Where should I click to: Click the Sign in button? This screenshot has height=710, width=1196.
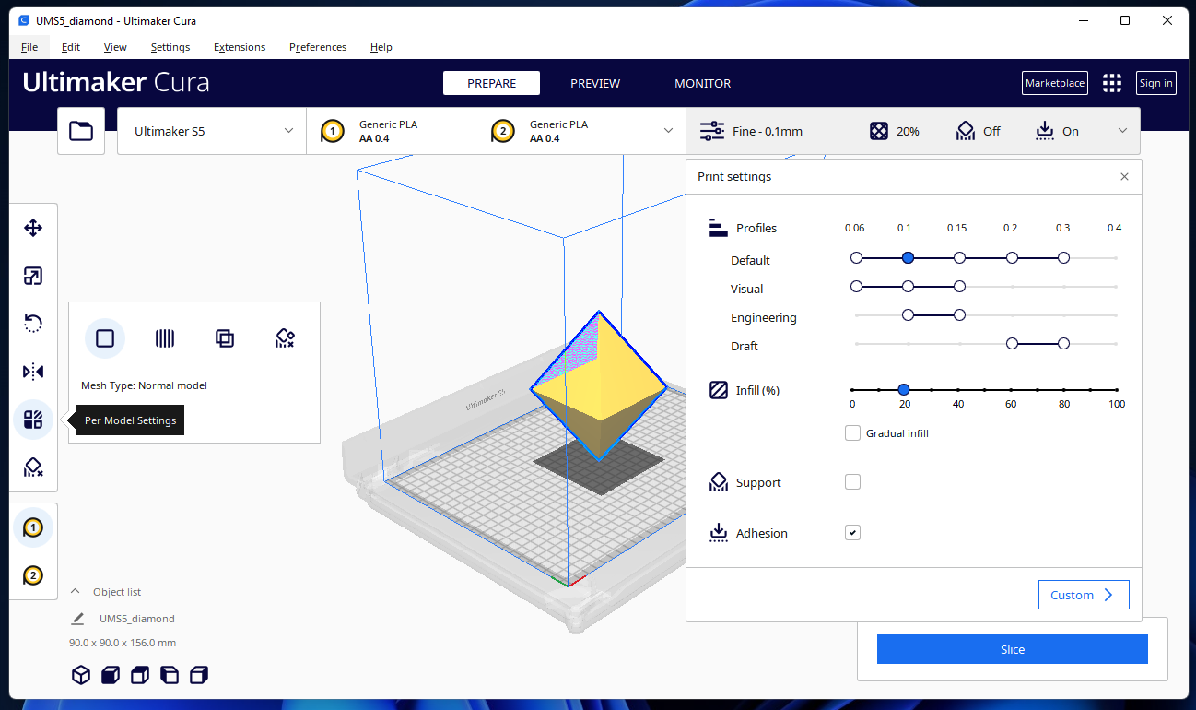click(x=1156, y=83)
